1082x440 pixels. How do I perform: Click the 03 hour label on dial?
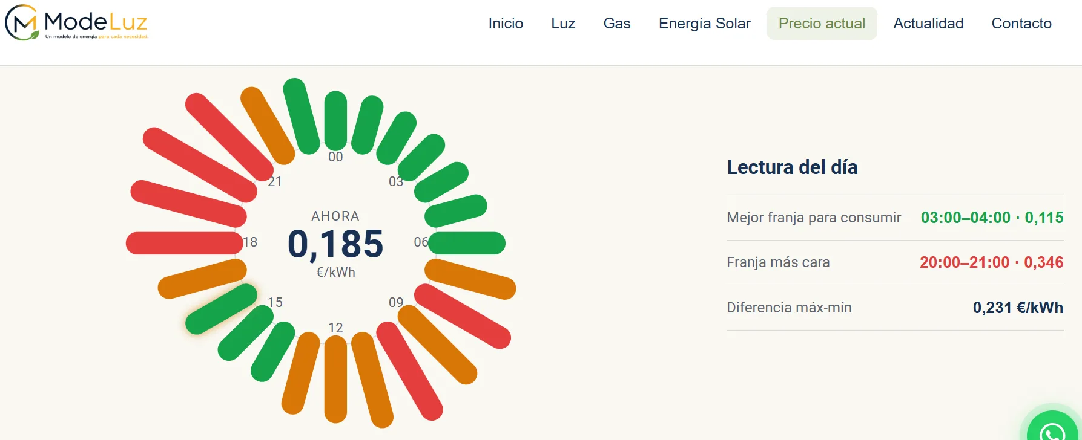(396, 182)
